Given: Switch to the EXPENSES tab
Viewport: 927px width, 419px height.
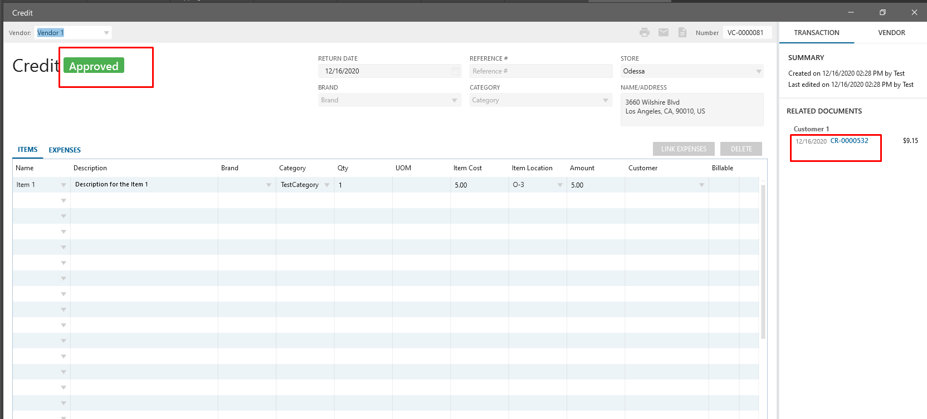Looking at the screenshot, I should [x=65, y=150].
